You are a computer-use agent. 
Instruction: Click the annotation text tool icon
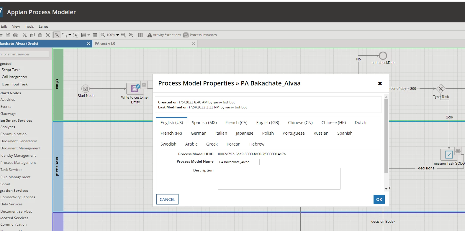(x=76, y=35)
